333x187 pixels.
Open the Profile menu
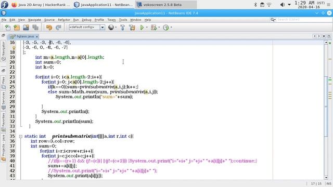[x=99, y=20]
